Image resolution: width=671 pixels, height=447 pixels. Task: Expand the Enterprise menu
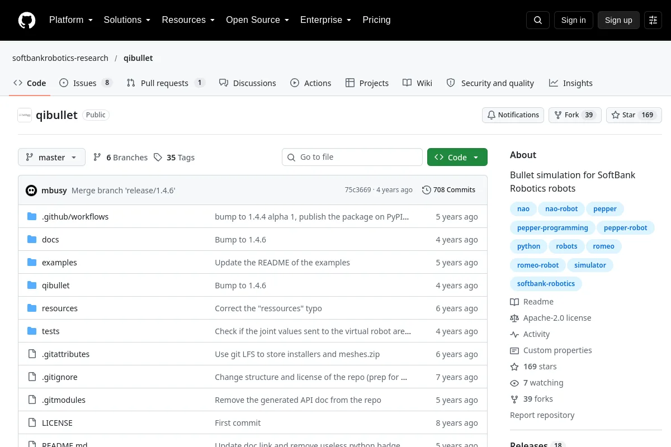pos(325,20)
